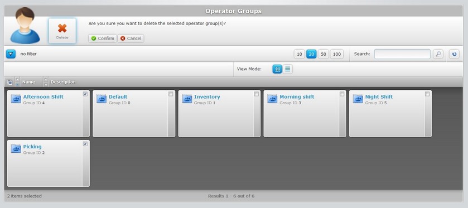Open the Picking group link
The image size is (468, 208).
(x=32, y=147)
